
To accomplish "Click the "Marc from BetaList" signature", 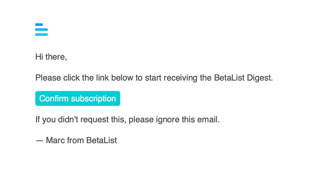I will coord(81,140).
